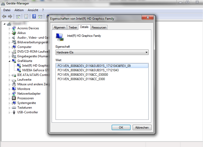
Task: Click the Intel(R) HD Graphics tree icon
Action: point(19,66)
